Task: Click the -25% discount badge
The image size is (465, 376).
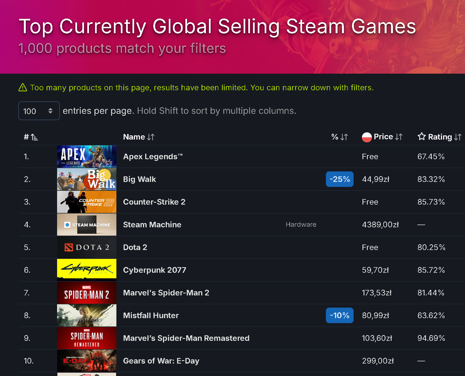Action: pyautogui.click(x=339, y=179)
